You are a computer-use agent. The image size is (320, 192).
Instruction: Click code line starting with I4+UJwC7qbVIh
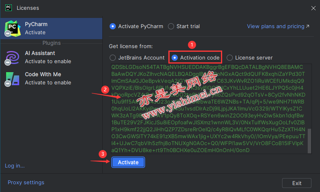click(x=207, y=143)
